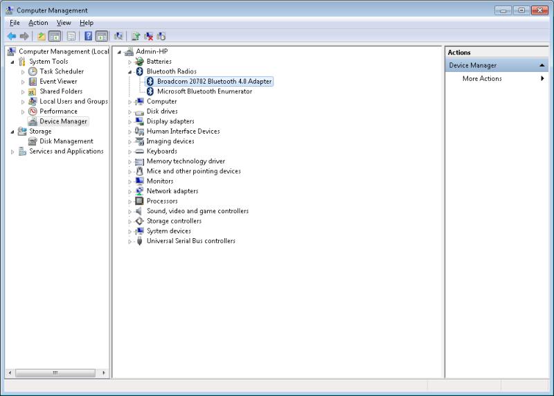
Task: Select Disk Management in console tree
Action: click(66, 141)
